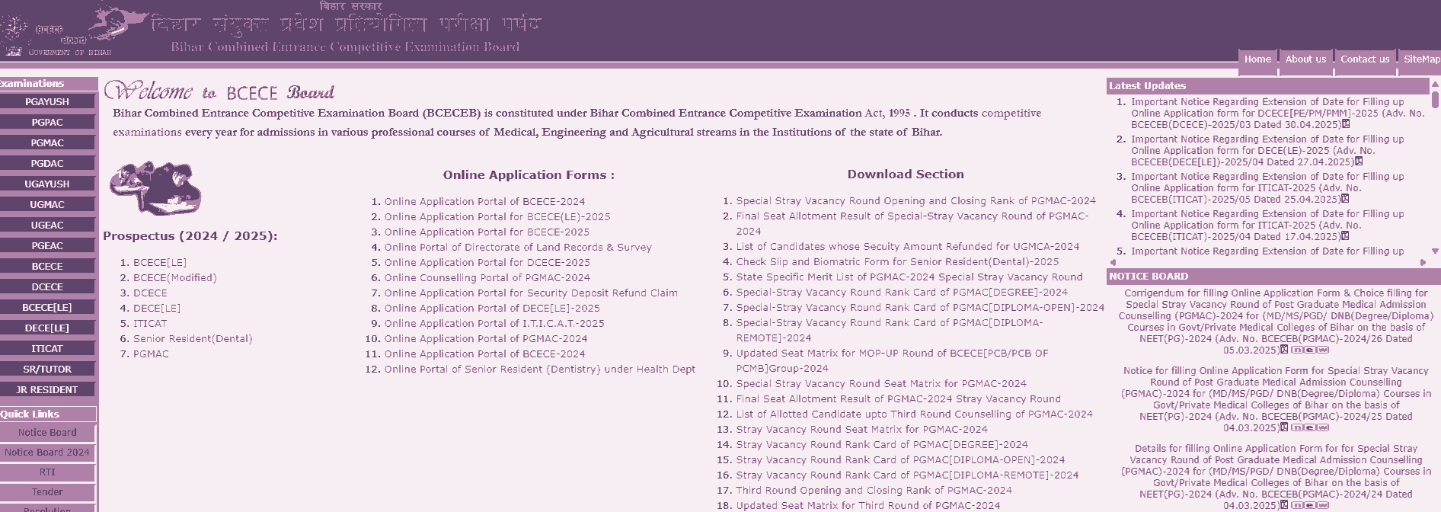
Task: Open Third Round Opening and Closing Rank of PGMAC-2024
Action: [x=874, y=490]
